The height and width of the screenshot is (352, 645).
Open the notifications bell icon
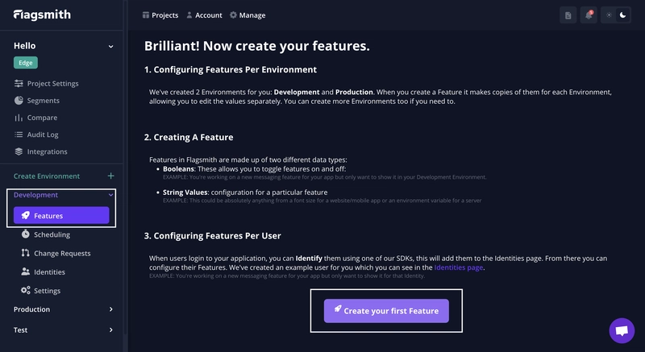(589, 15)
